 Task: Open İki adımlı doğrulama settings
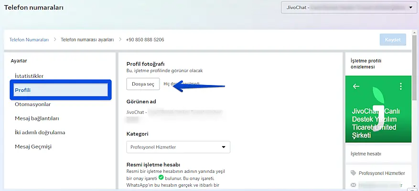pyautogui.click(x=40, y=132)
